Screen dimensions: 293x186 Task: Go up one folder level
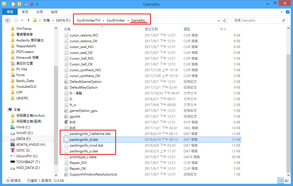pos(28,20)
